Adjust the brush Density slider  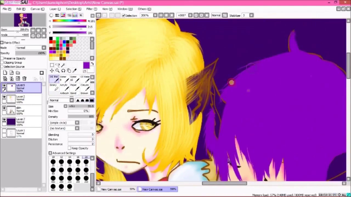pyautogui.click(x=81, y=117)
